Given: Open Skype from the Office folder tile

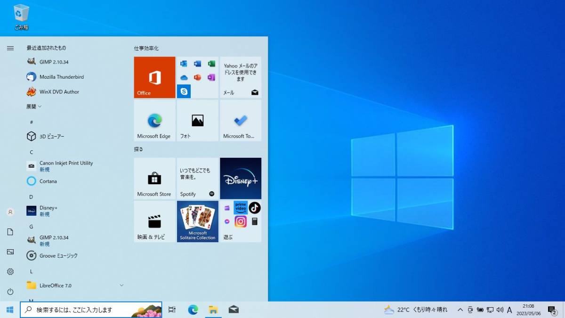Looking at the screenshot, I should pyautogui.click(x=184, y=91).
